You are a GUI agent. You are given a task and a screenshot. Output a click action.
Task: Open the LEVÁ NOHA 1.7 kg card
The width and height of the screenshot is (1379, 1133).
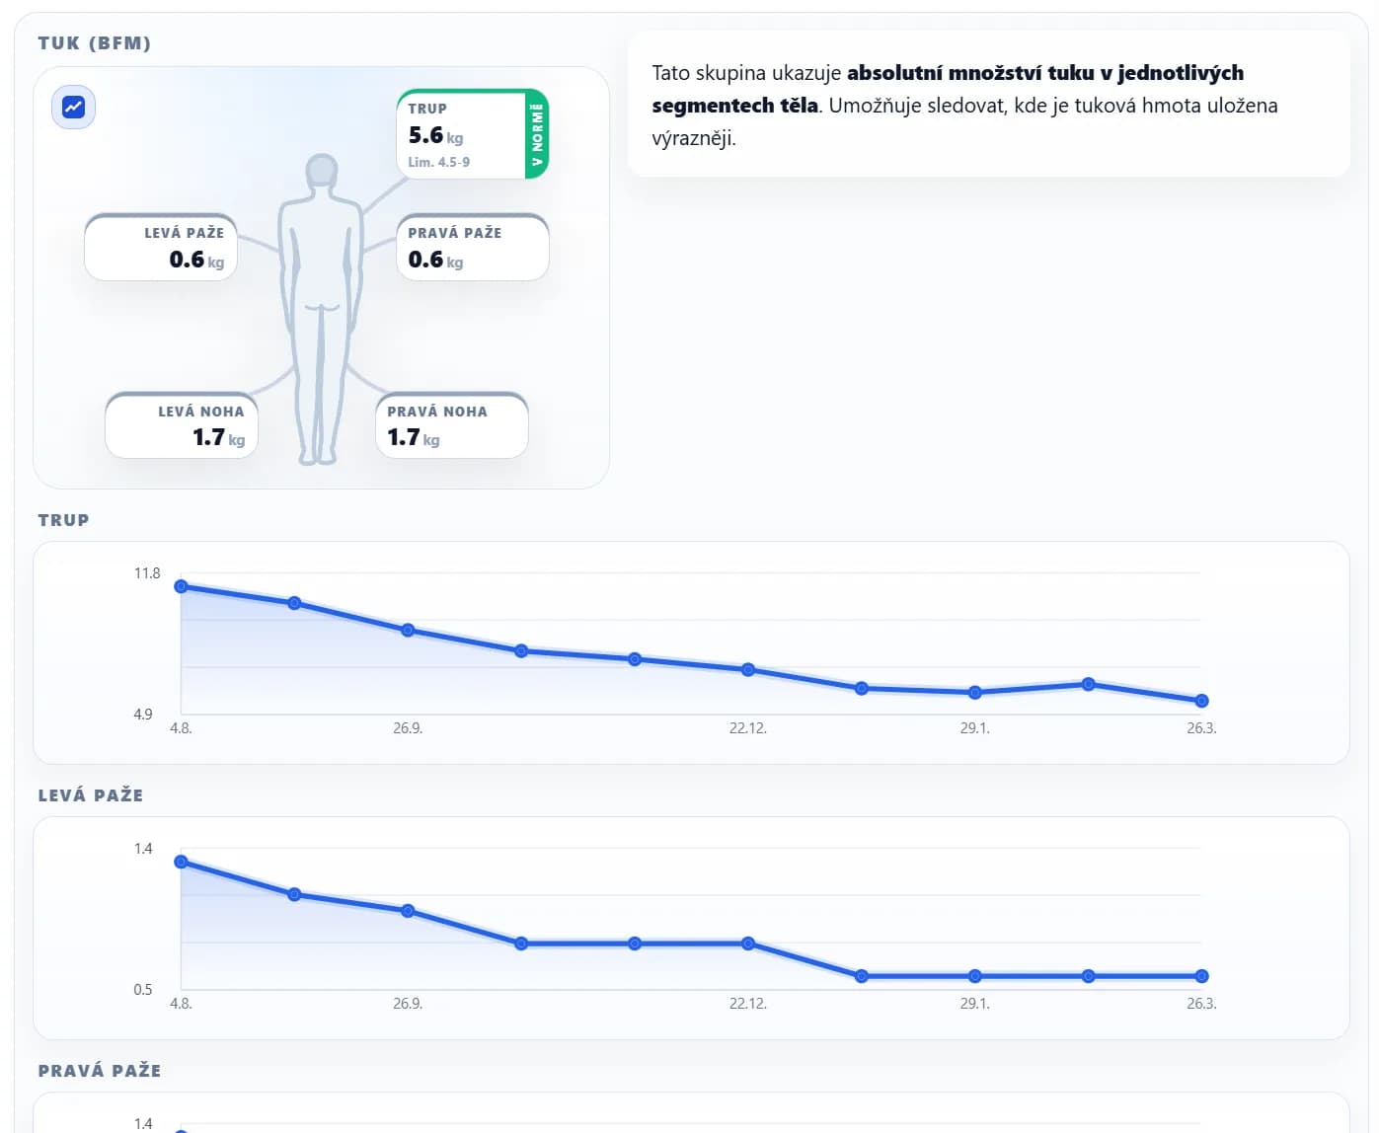[x=182, y=425]
